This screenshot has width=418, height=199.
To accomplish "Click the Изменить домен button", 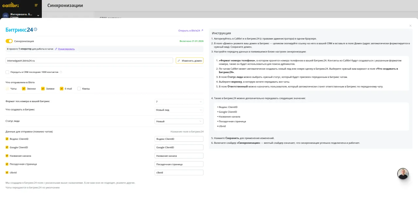I will click(x=189, y=60).
